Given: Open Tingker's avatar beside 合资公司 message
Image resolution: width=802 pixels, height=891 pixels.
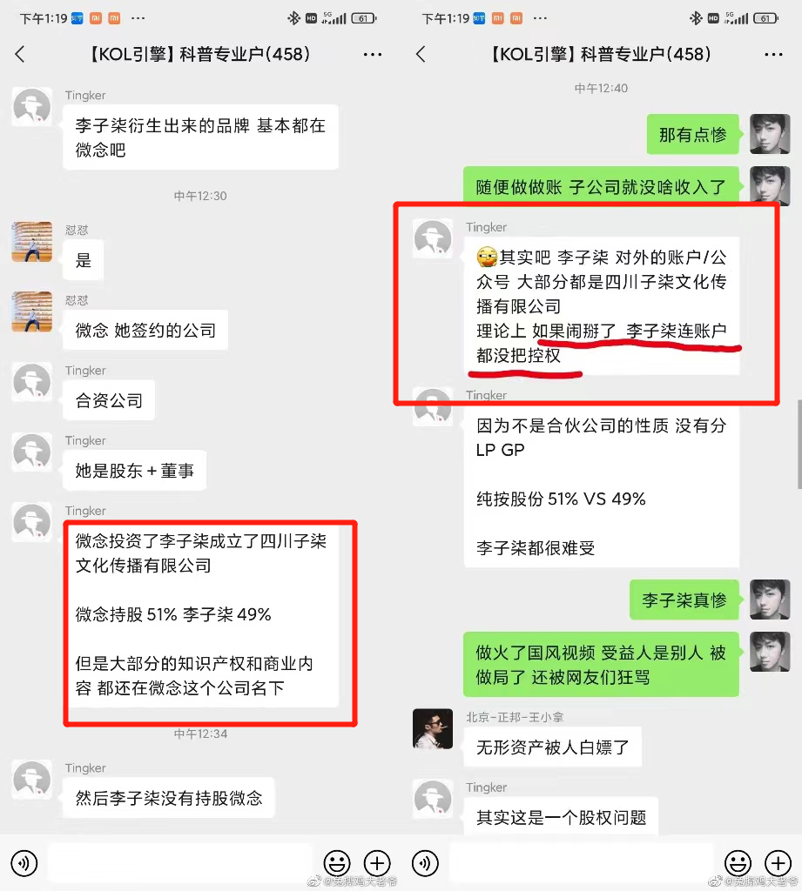Looking at the screenshot, I should [32, 383].
